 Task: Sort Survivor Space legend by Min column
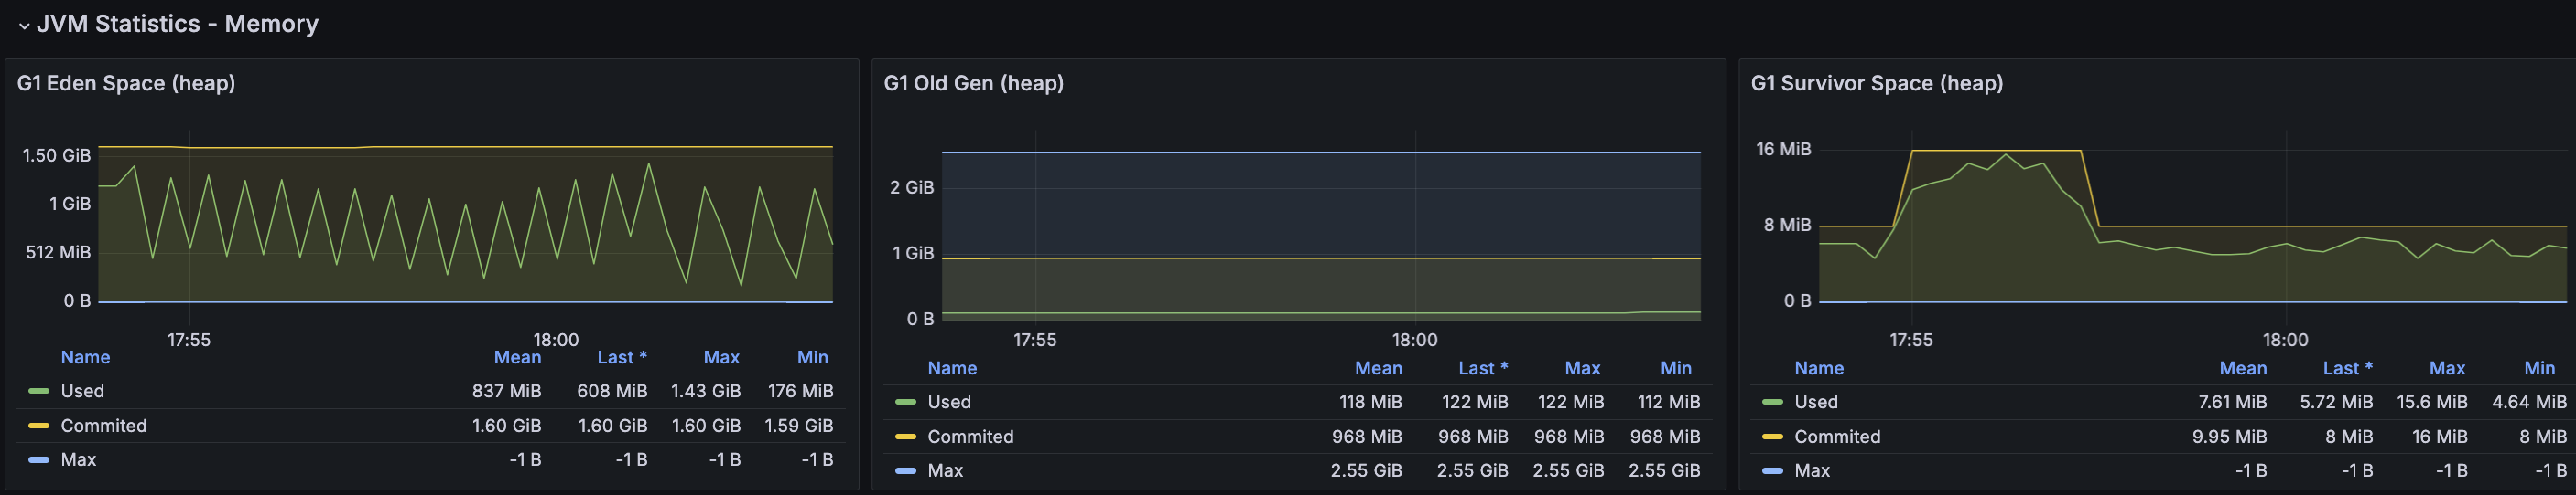point(2539,368)
